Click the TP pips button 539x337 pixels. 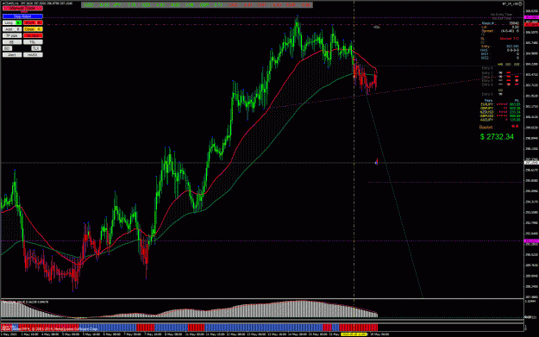tap(12, 35)
